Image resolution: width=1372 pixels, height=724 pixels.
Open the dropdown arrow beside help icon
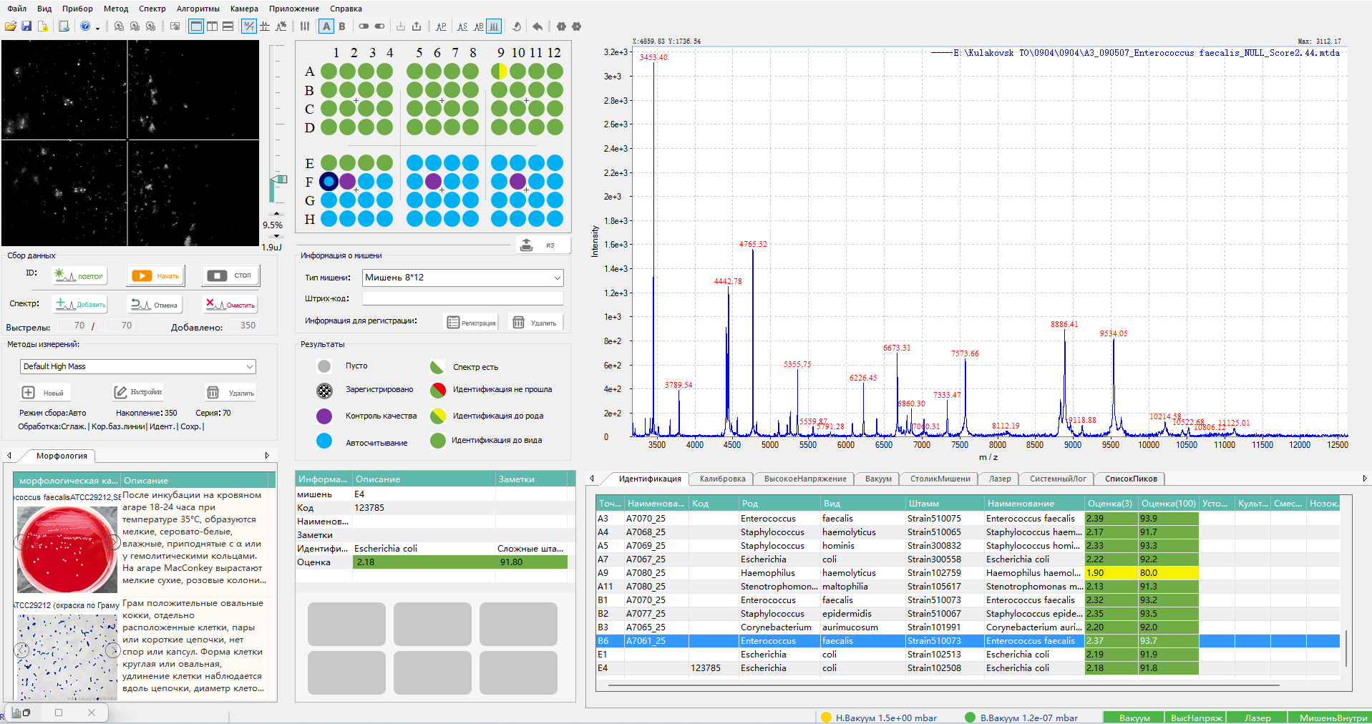97,27
